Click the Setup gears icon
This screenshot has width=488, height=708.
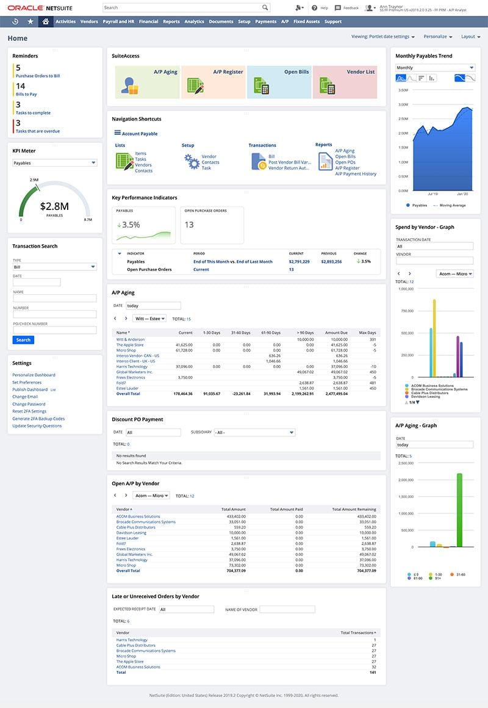[192, 162]
